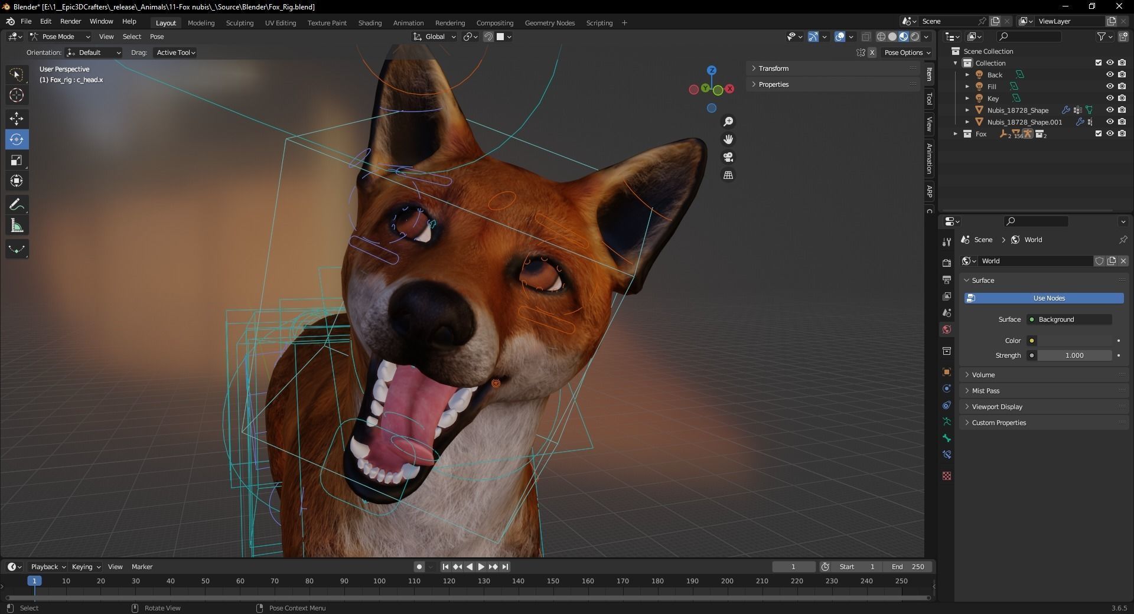Switch to the Shading workspace tab
Image resolution: width=1134 pixels, height=614 pixels.
tap(370, 23)
